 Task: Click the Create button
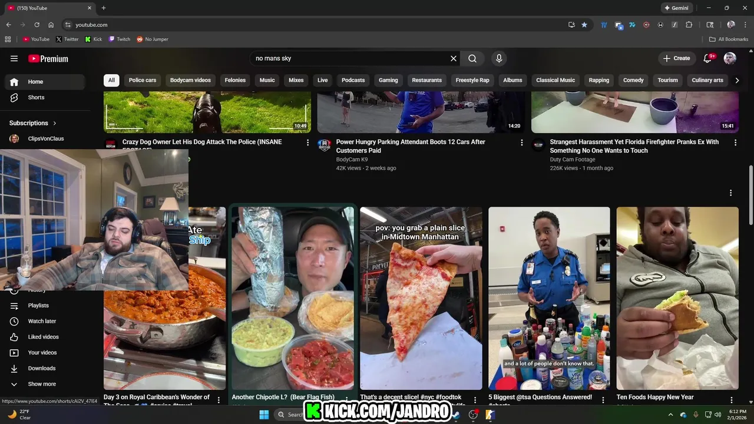[x=676, y=58]
